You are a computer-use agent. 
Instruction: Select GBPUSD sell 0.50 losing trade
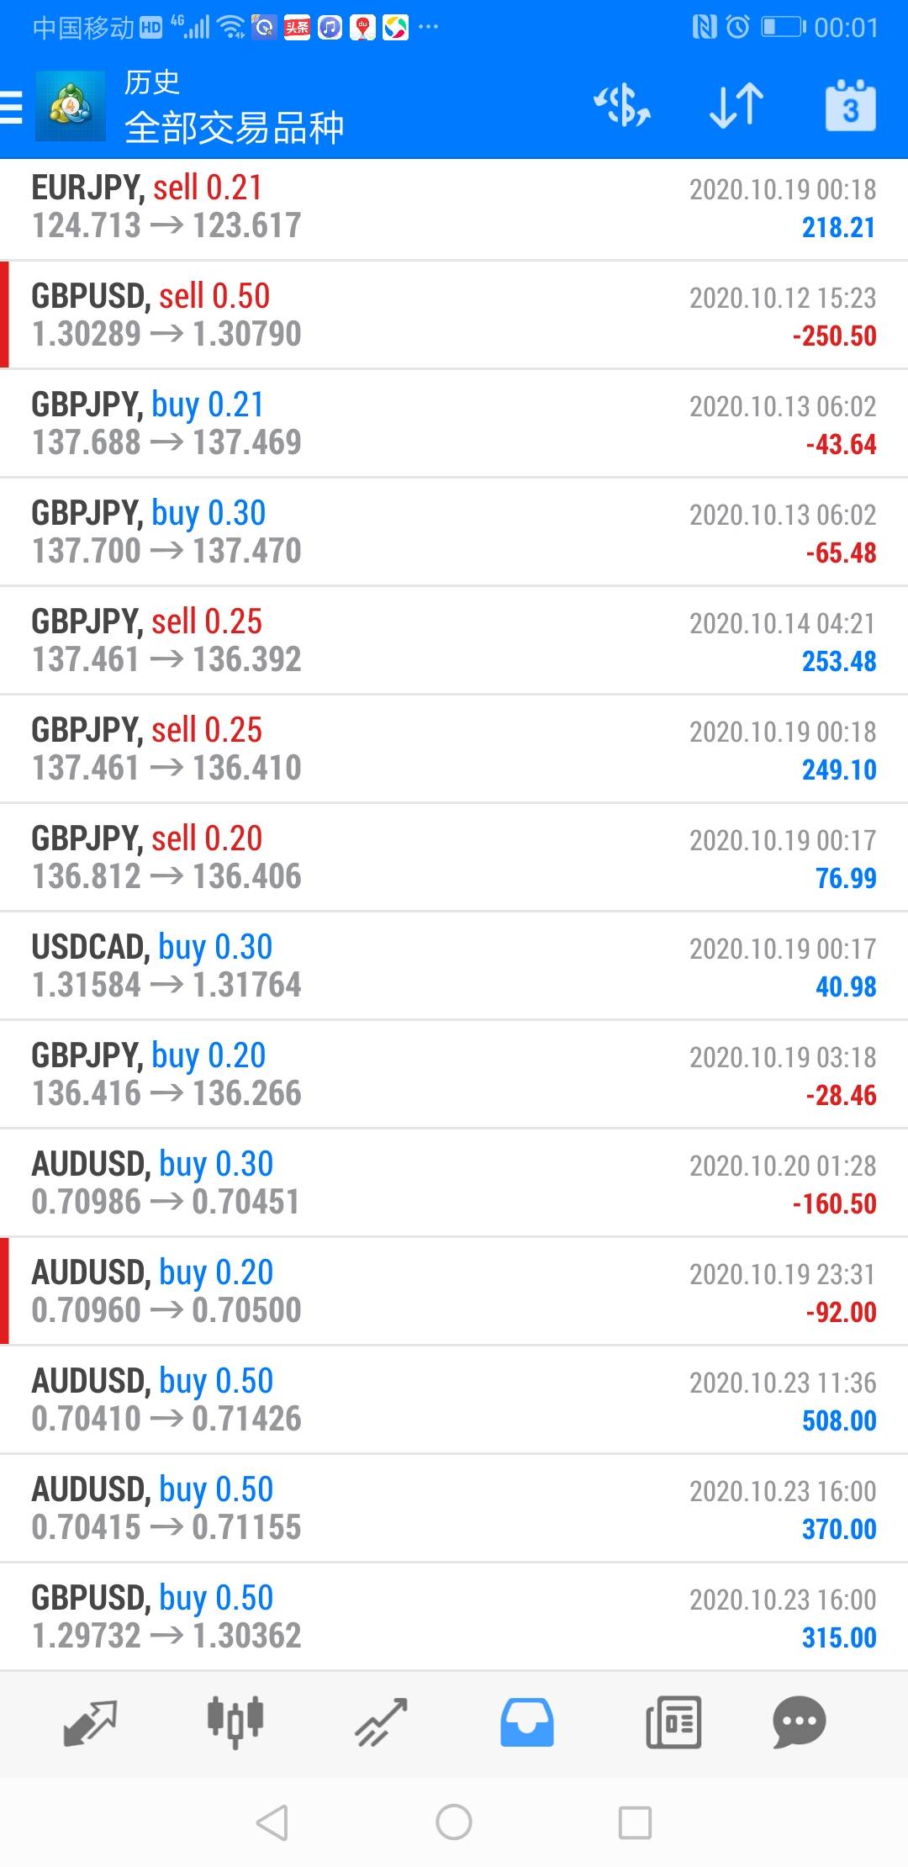454,315
